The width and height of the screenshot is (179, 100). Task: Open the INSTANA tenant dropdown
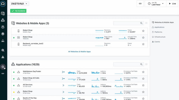pyautogui.click(x=19, y=4)
